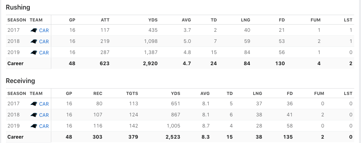The width and height of the screenshot is (361, 143).
Task: Click the Receiving section heading
Action: [x=20, y=81]
